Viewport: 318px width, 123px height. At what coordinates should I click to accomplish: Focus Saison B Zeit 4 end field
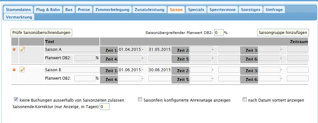[x=160, y=78]
